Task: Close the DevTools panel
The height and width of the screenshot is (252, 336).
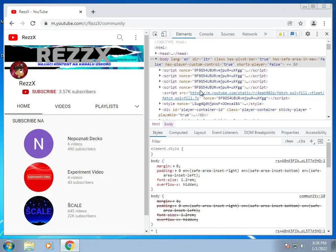Action: [x=327, y=34]
